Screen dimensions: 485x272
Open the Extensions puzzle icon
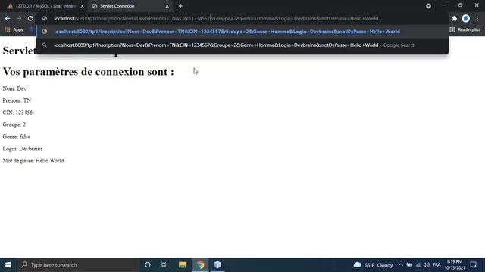coord(454,18)
